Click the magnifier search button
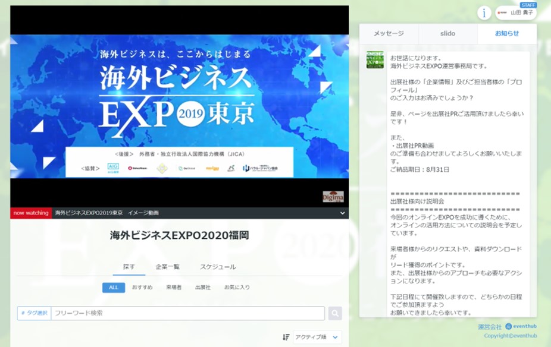 pyautogui.click(x=335, y=313)
